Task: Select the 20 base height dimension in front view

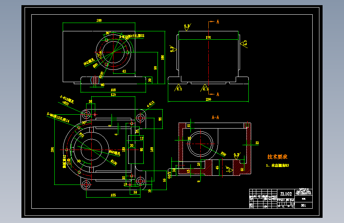Action: [x=150, y=80]
